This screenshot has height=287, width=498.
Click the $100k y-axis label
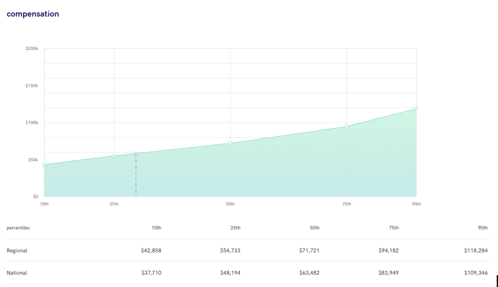(32, 123)
